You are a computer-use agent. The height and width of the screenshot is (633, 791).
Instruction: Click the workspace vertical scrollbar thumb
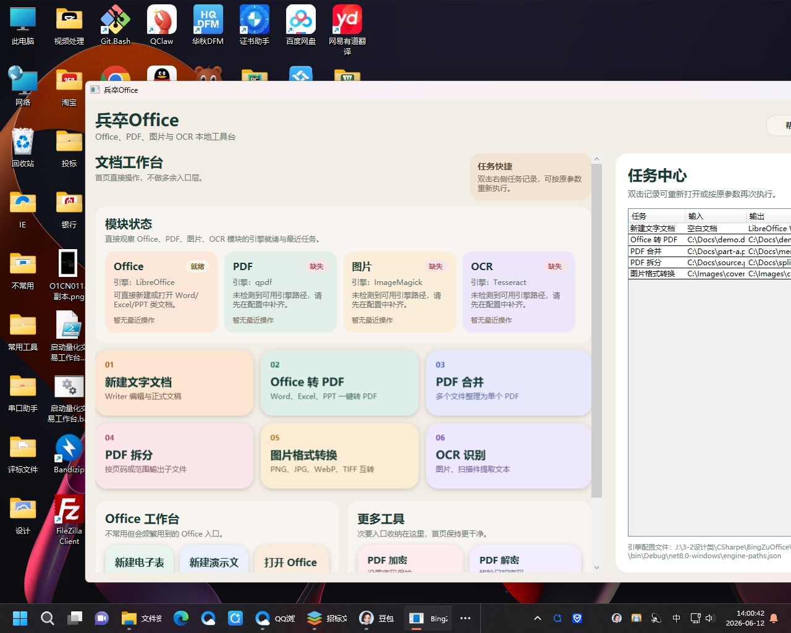(x=596, y=331)
